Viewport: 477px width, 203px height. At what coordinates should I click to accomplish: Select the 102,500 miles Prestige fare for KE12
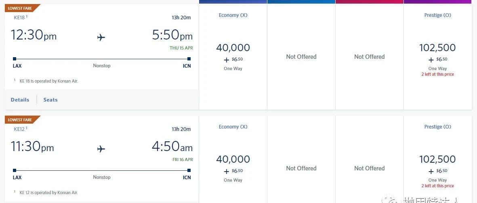(x=437, y=159)
